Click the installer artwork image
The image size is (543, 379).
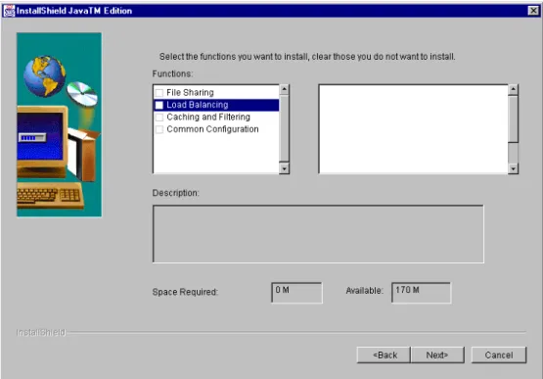click(x=60, y=124)
